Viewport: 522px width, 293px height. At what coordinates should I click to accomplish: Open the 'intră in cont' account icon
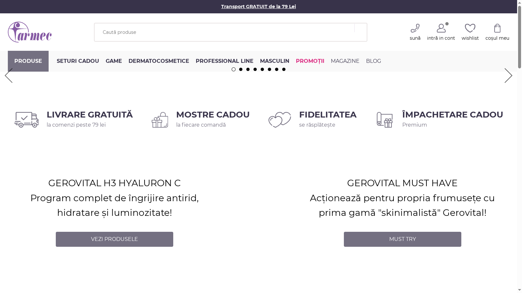(441, 28)
